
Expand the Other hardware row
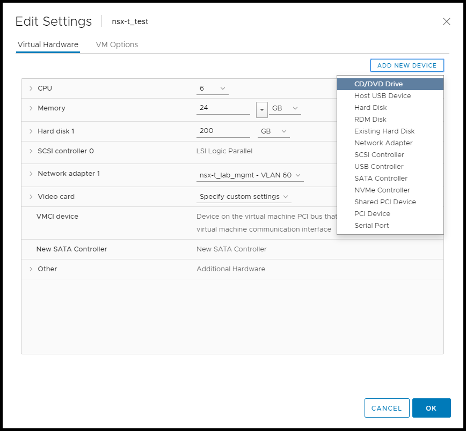click(31, 269)
